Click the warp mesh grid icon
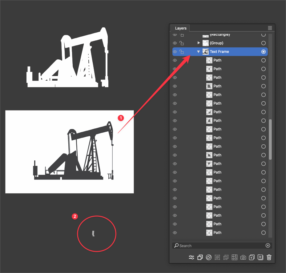This screenshot has height=273, width=286. click(x=235, y=257)
